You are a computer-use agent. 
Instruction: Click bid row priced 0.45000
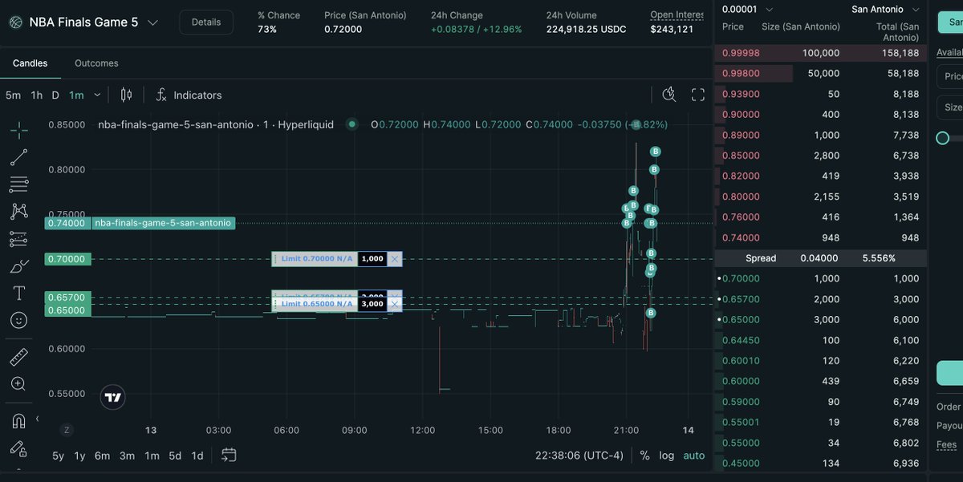point(820,463)
